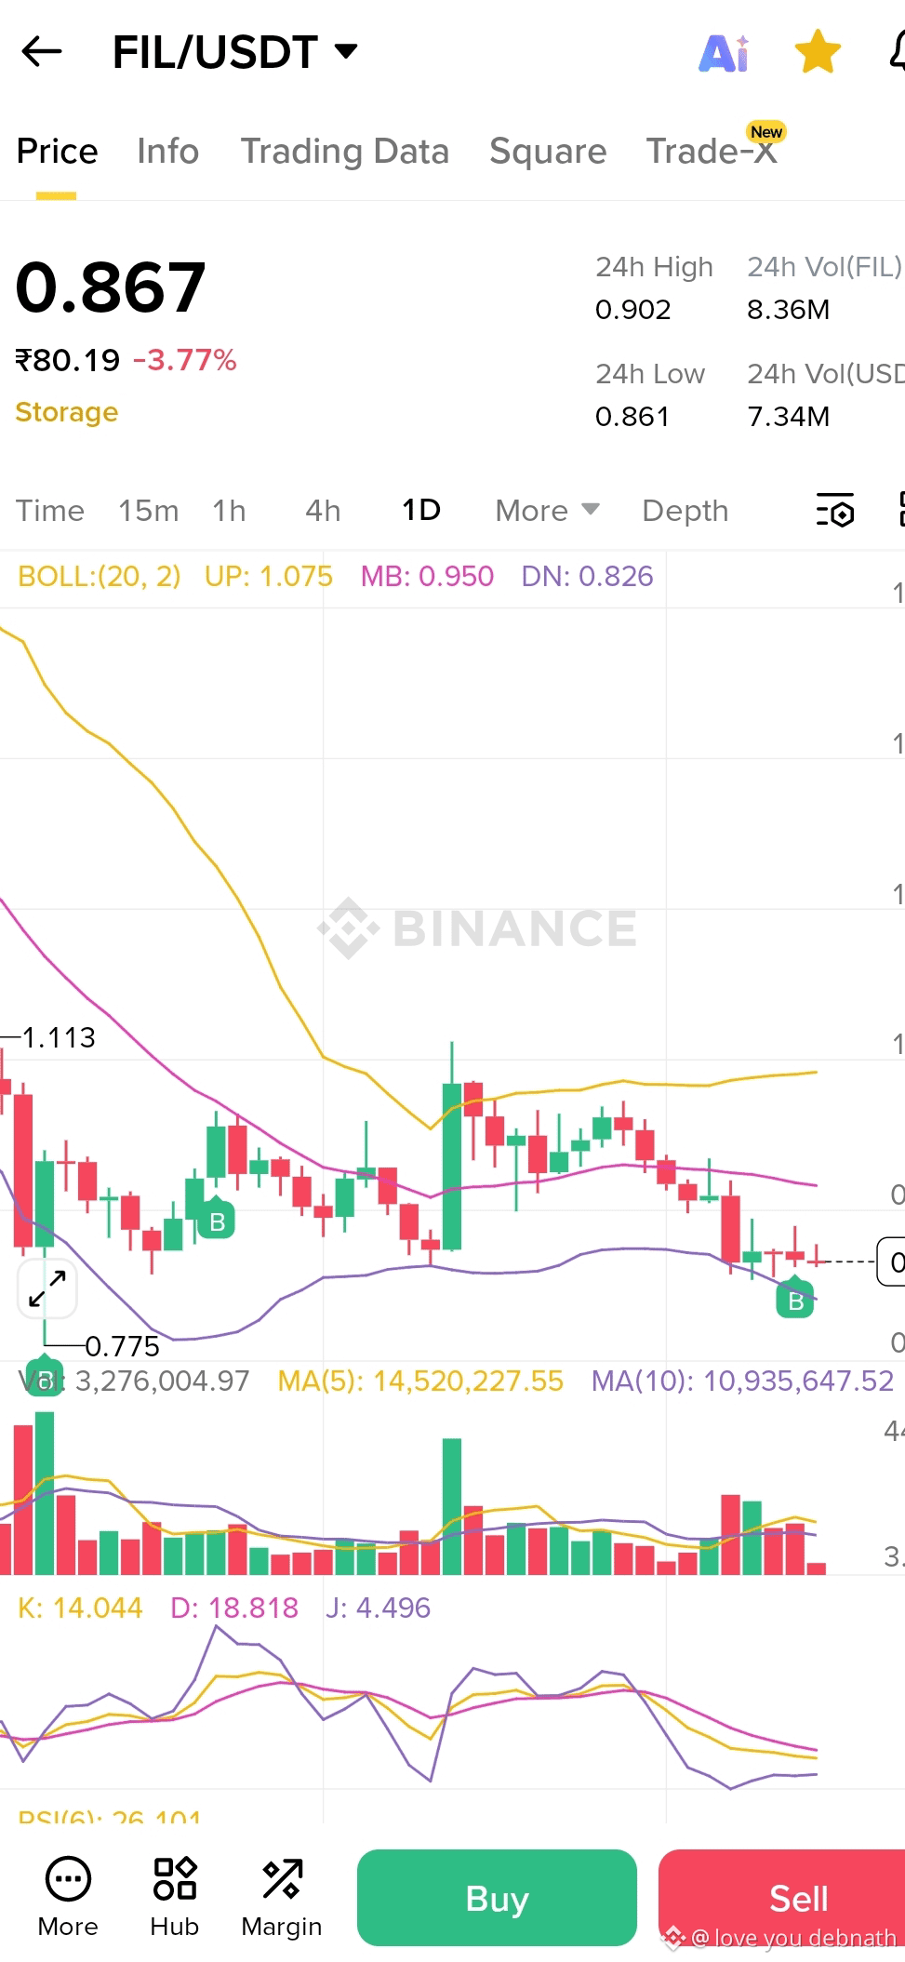The image size is (905, 1962).
Task: Tap the MB: 0.950 Bollinger value
Action: [x=427, y=577]
